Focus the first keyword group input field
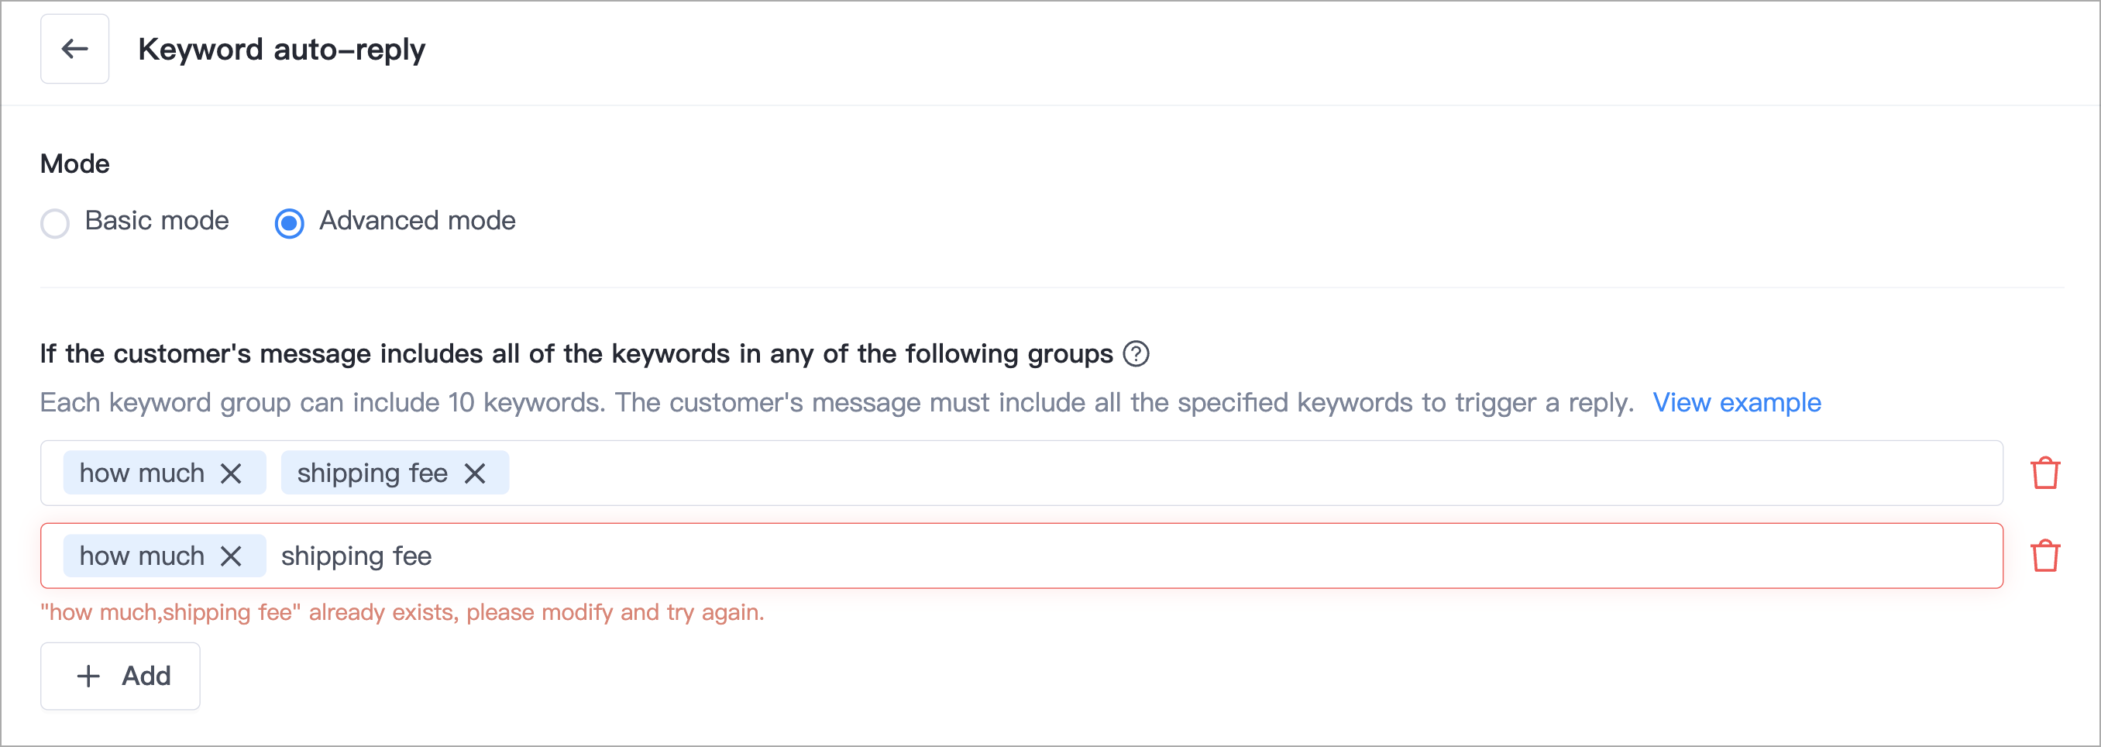This screenshot has width=2101, height=747. [x=1022, y=473]
